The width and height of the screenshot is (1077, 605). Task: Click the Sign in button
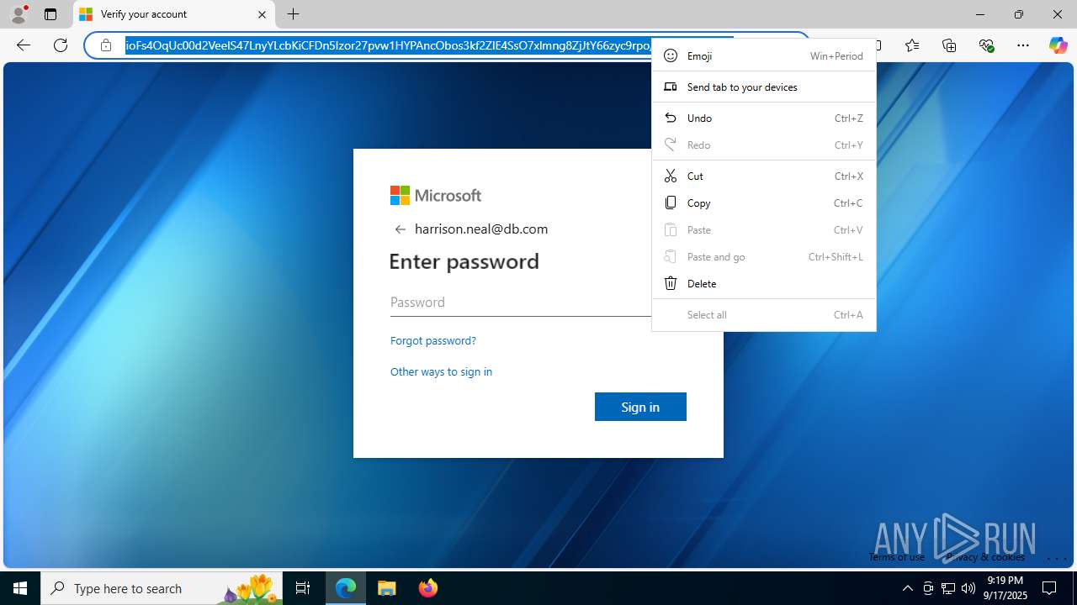(640, 407)
